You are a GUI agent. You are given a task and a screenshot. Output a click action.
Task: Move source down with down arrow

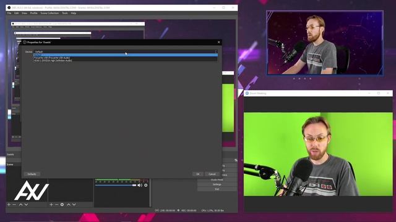click(x=74, y=205)
